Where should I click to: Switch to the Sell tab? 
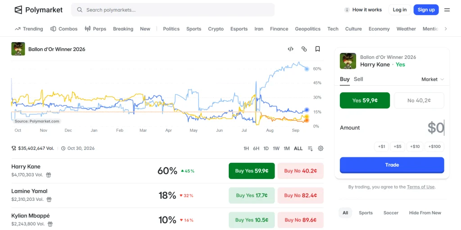click(x=358, y=79)
